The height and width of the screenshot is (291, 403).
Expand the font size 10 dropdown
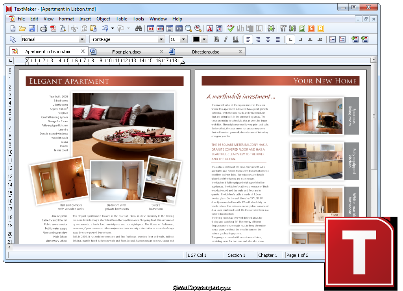[184, 39]
